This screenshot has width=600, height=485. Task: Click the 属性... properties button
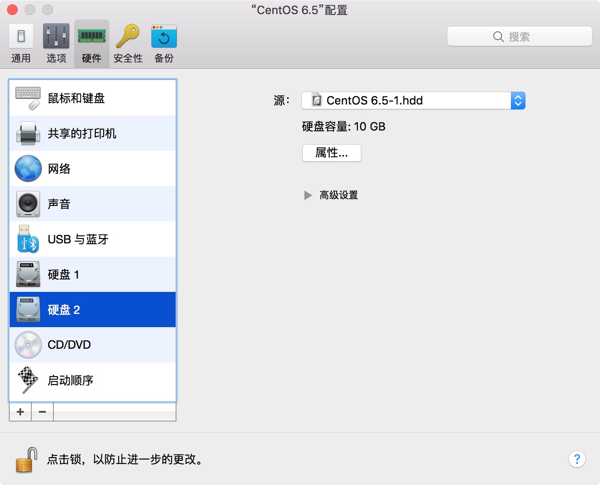332,153
